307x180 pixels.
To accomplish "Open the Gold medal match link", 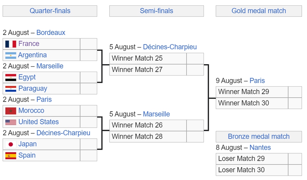I will click(259, 11).
